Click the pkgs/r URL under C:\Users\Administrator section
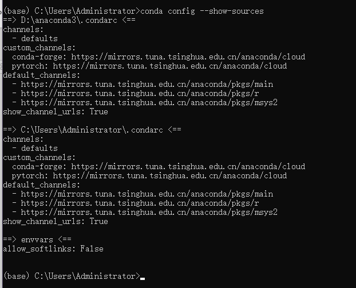Image resolution: width=356 pixels, height=288 pixels. [x=140, y=203]
